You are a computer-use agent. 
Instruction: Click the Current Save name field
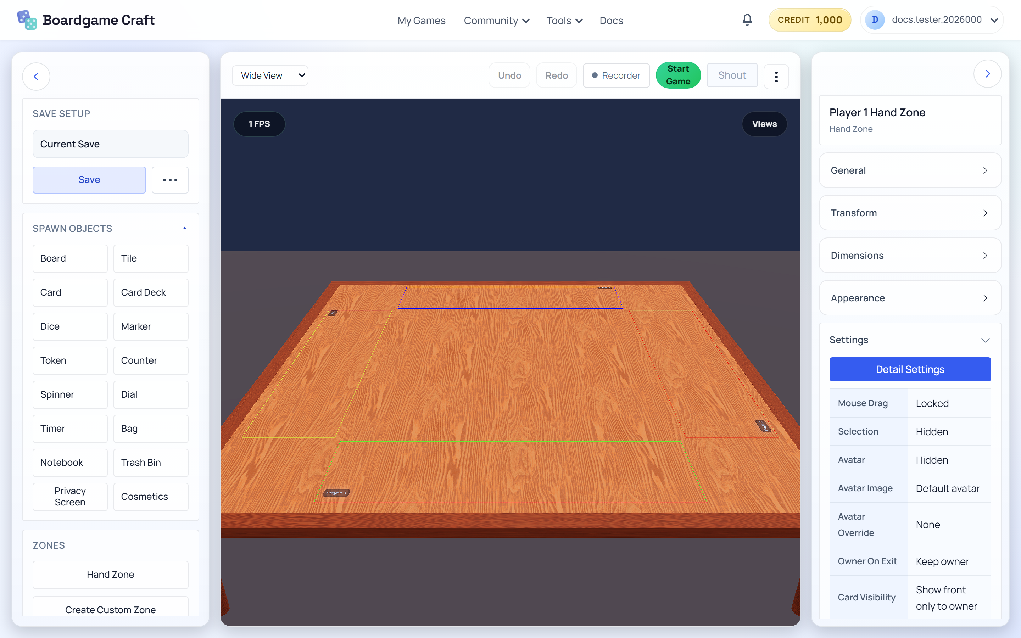[111, 144]
